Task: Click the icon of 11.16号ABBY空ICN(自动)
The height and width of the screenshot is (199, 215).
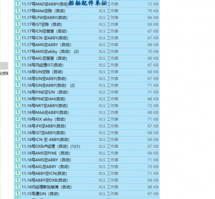Action: 18,173
